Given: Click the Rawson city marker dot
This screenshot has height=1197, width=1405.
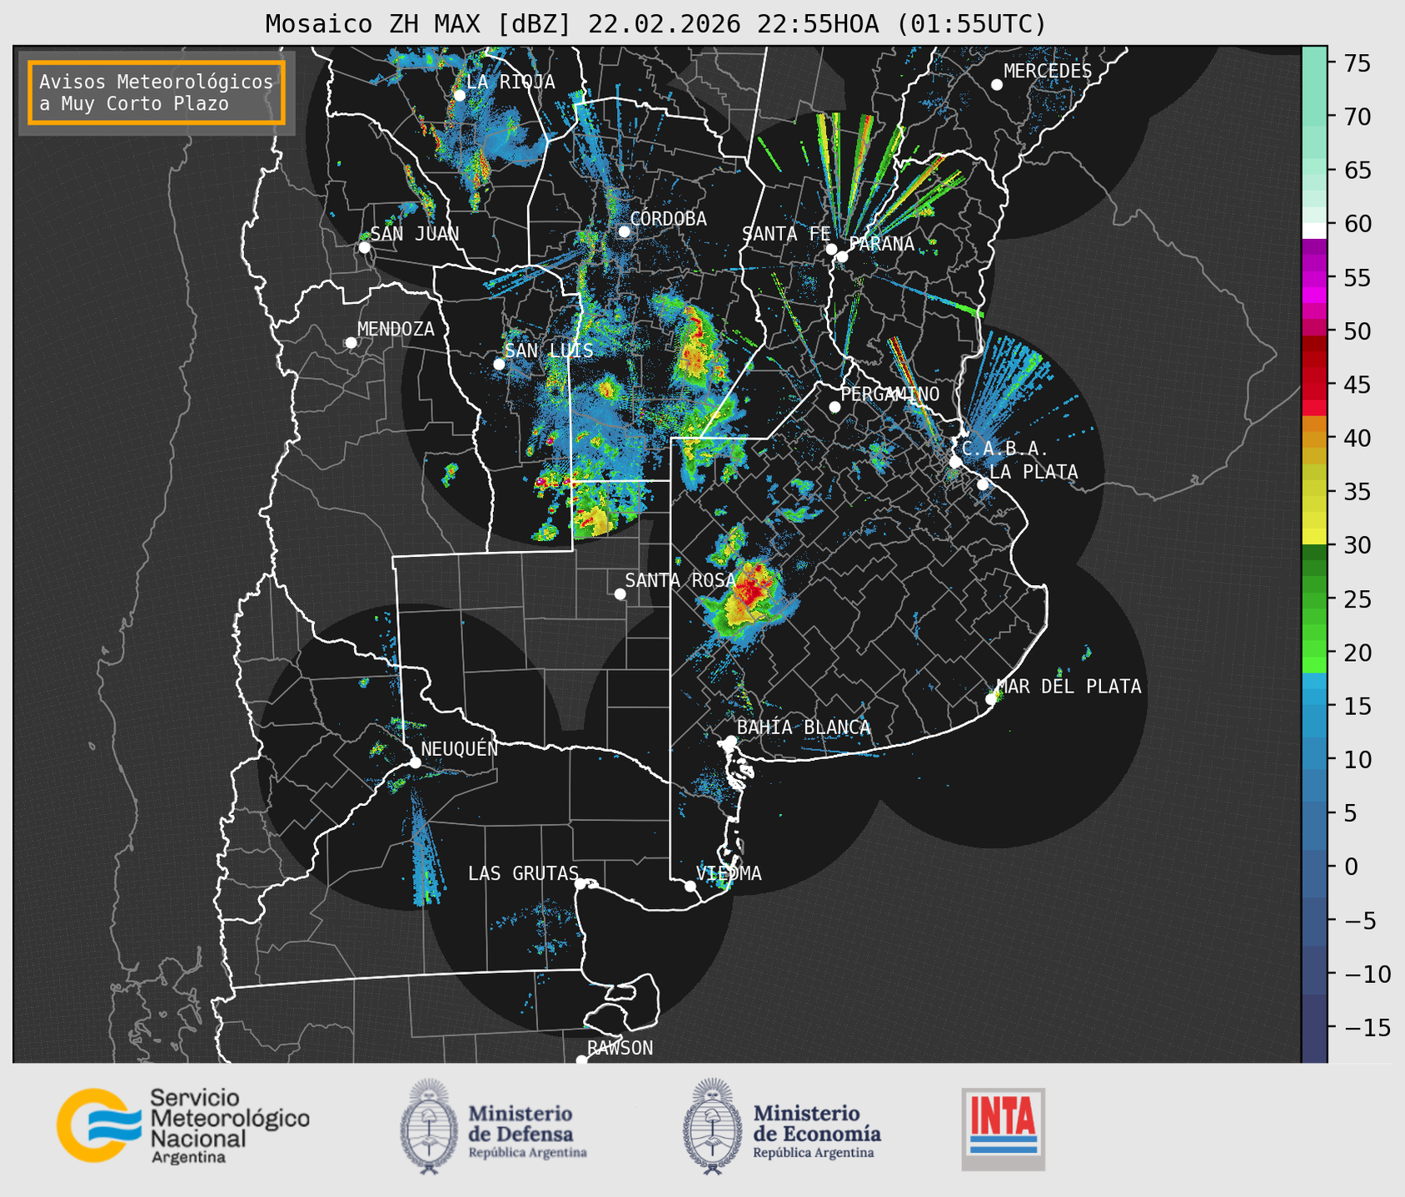Looking at the screenshot, I should pos(581,1060).
